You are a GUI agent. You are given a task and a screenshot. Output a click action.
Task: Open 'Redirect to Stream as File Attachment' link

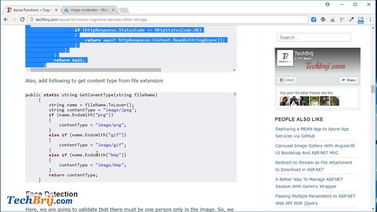click(313, 166)
